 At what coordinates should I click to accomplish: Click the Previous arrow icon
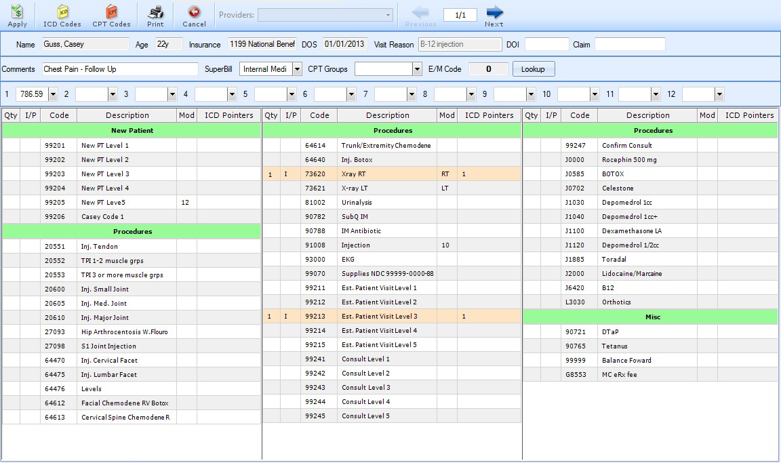(x=420, y=12)
